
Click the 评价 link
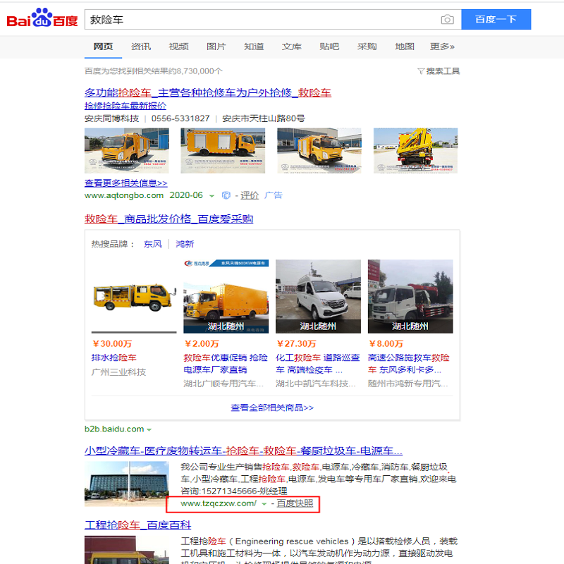(250, 195)
